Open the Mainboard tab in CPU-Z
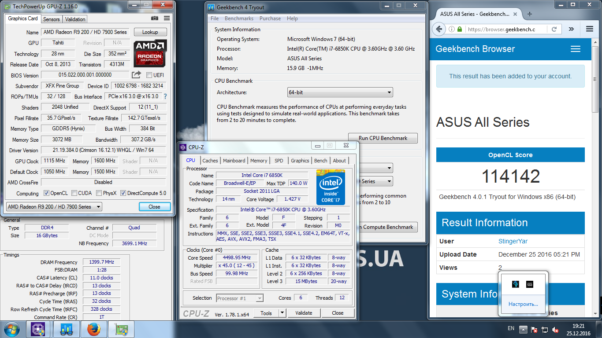Viewport: 602px width, 338px height. 234,161
